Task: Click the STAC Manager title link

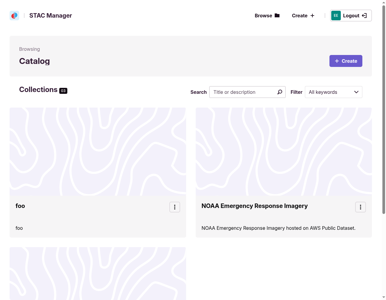Action: click(51, 16)
